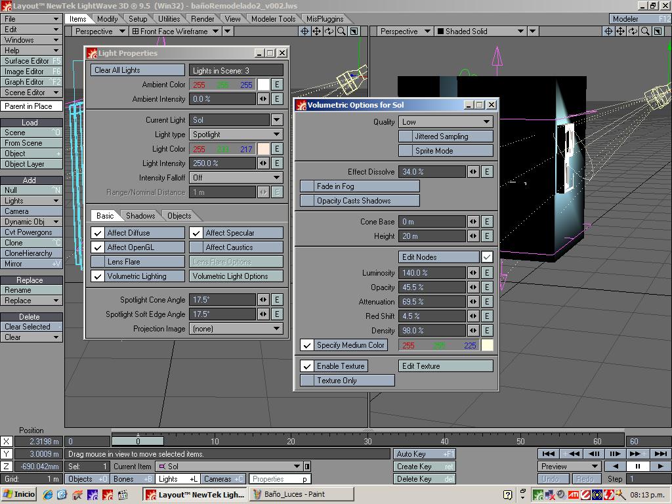Open envelope E for Luminosity

point(487,273)
